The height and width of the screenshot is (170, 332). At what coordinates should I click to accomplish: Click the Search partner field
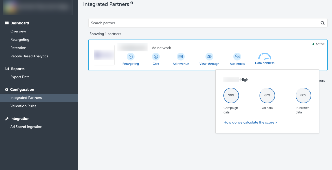(x=208, y=23)
